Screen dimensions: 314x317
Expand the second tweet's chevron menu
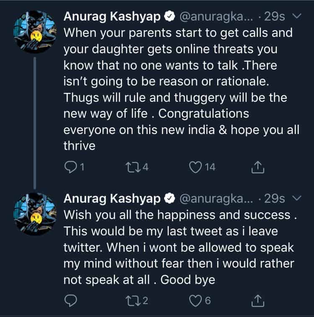296,198
